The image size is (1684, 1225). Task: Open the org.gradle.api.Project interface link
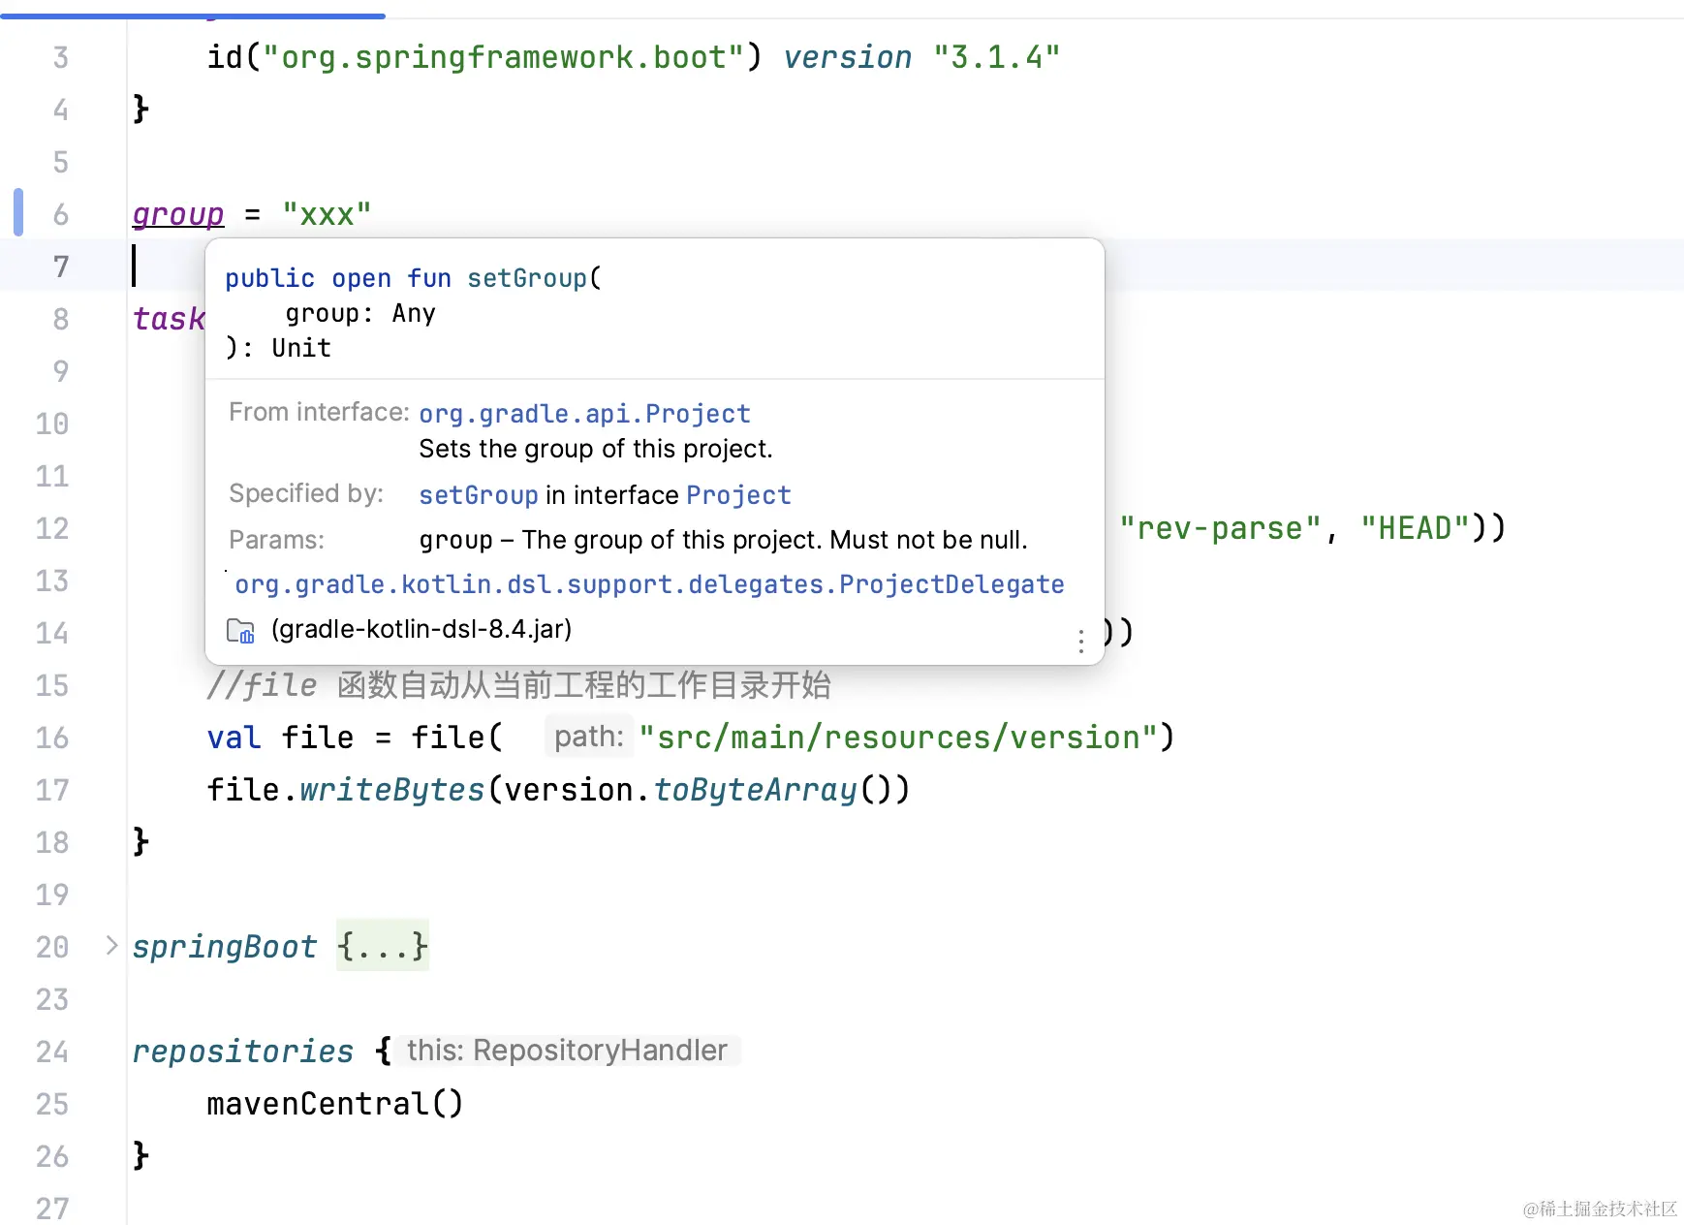pyautogui.click(x=584, y=414)
